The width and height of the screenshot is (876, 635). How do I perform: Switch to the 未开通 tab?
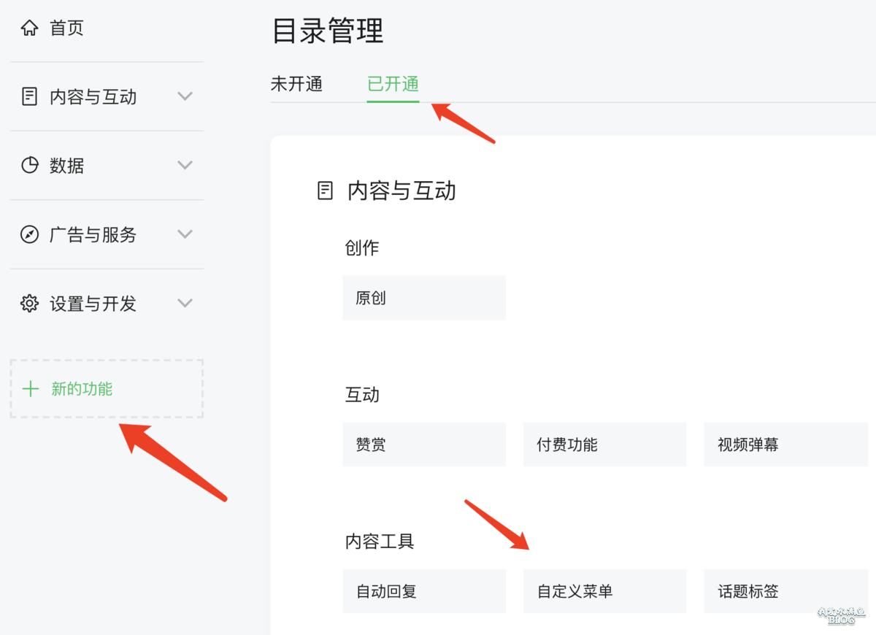coord(296,84)
